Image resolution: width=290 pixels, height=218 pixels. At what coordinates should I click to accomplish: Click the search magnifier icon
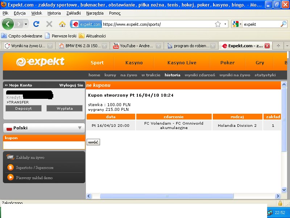pos(283,24)
